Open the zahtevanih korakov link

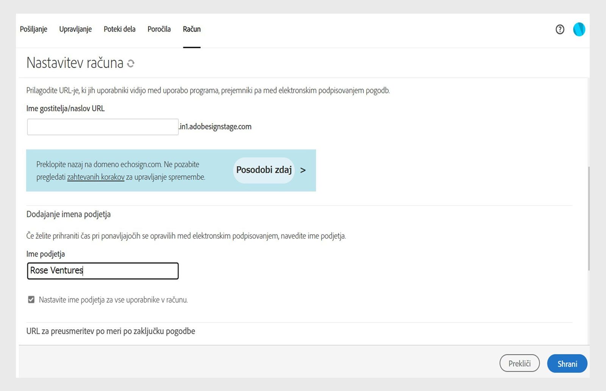point(96,177)
